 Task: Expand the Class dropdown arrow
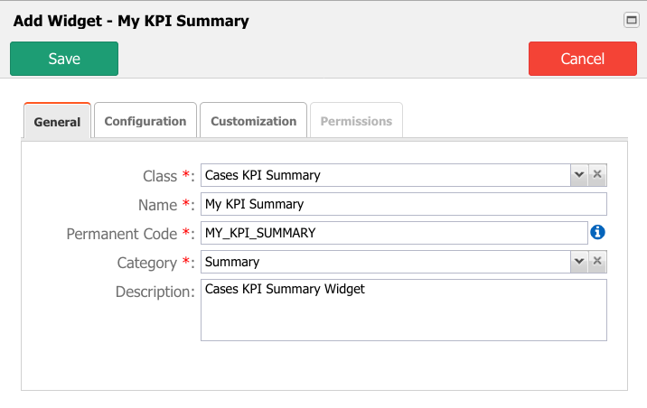tap(579, 175)
